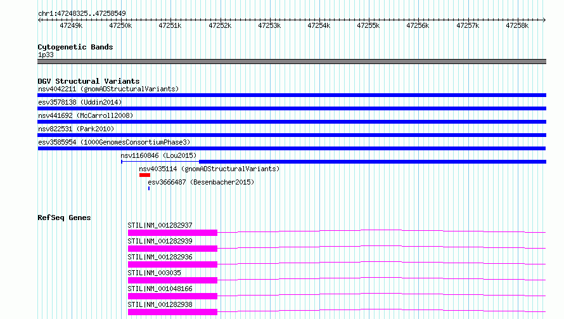
Task: Click the right arrow end of ruler
Action: (x=544, y=20)
